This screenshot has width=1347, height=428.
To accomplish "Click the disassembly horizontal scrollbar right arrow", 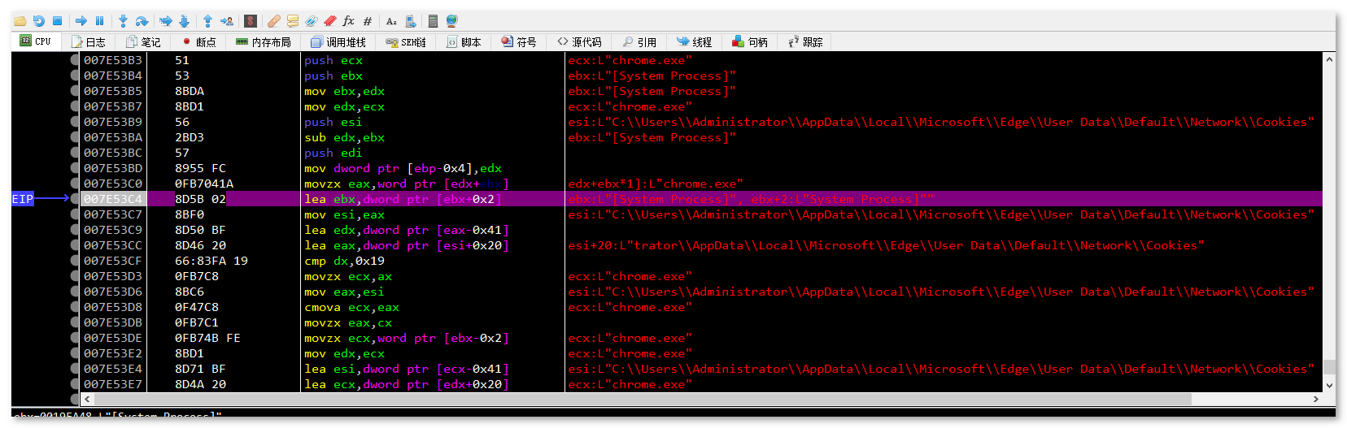I will click(x=1315, y=399).
